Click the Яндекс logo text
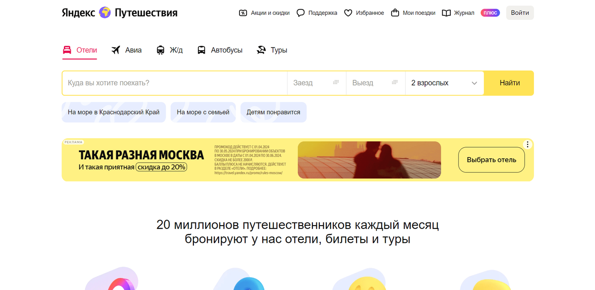Image resolution: width=595 pixels, height=290 pixels. click(78, 12)
